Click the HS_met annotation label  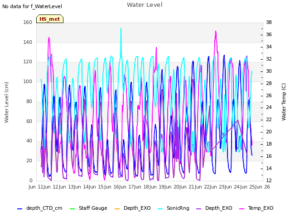point(50,19)
